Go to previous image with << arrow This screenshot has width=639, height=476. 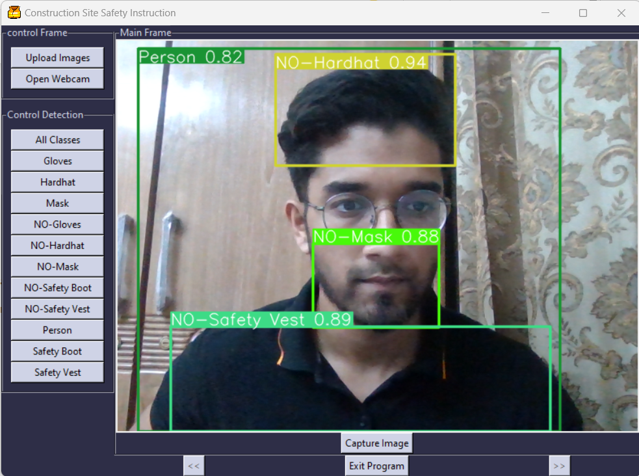194,466
